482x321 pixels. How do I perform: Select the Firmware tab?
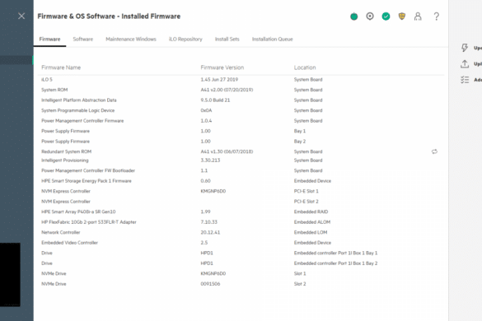pyautogui.click(x=49, y=39)
